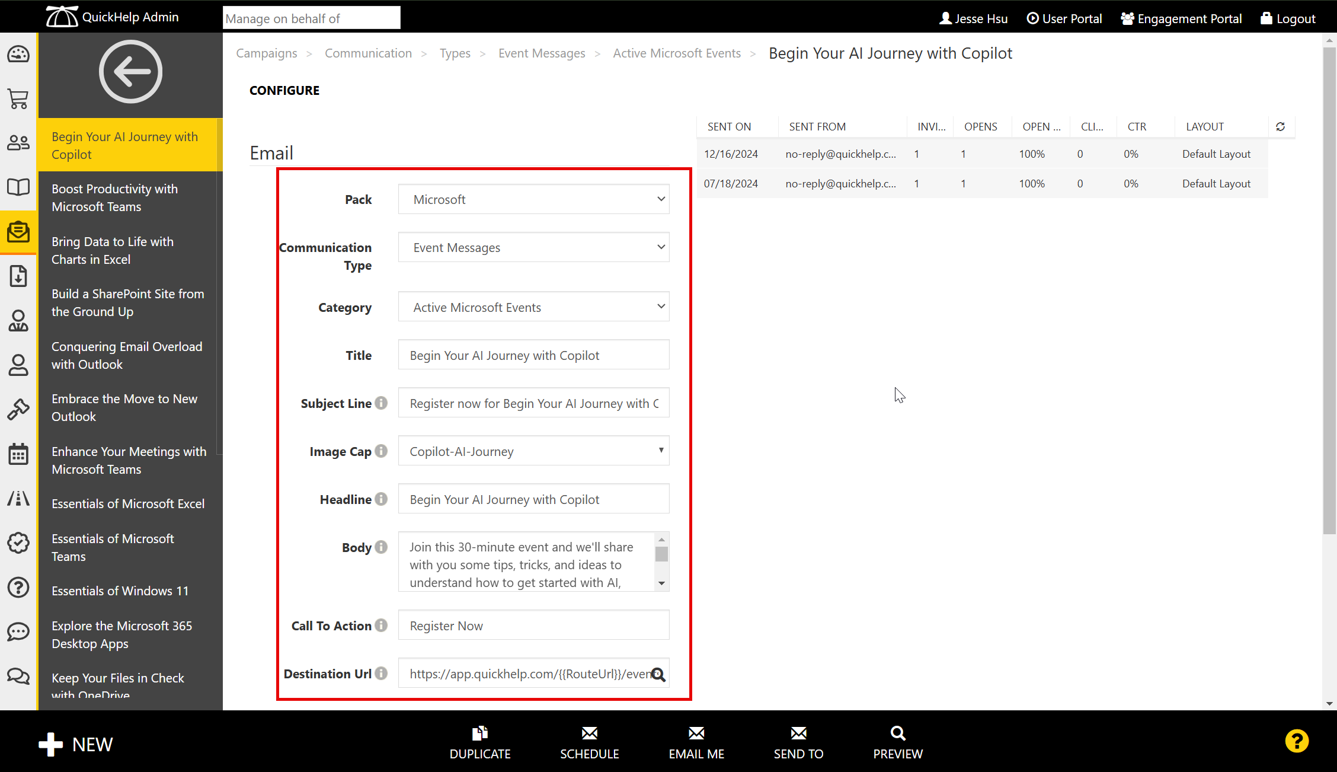
Task: Open the yellow help question mark
Action: [x=1297, y=741]
